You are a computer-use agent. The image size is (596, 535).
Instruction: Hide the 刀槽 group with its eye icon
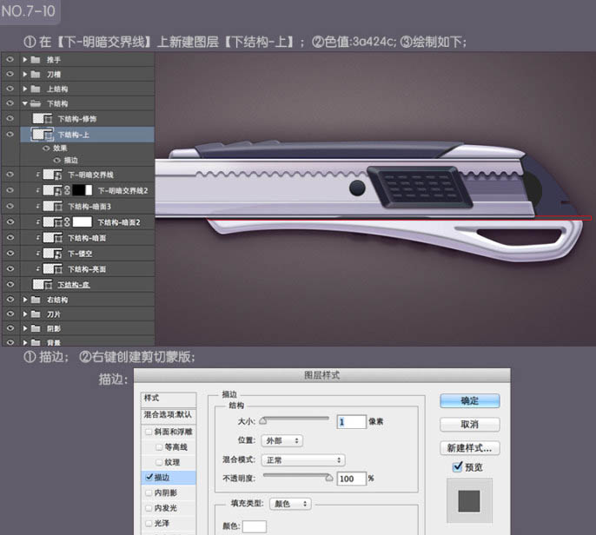tap(10, 74)
